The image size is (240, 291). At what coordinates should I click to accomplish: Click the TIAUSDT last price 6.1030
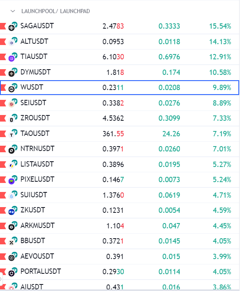click(x=113, y=57)
